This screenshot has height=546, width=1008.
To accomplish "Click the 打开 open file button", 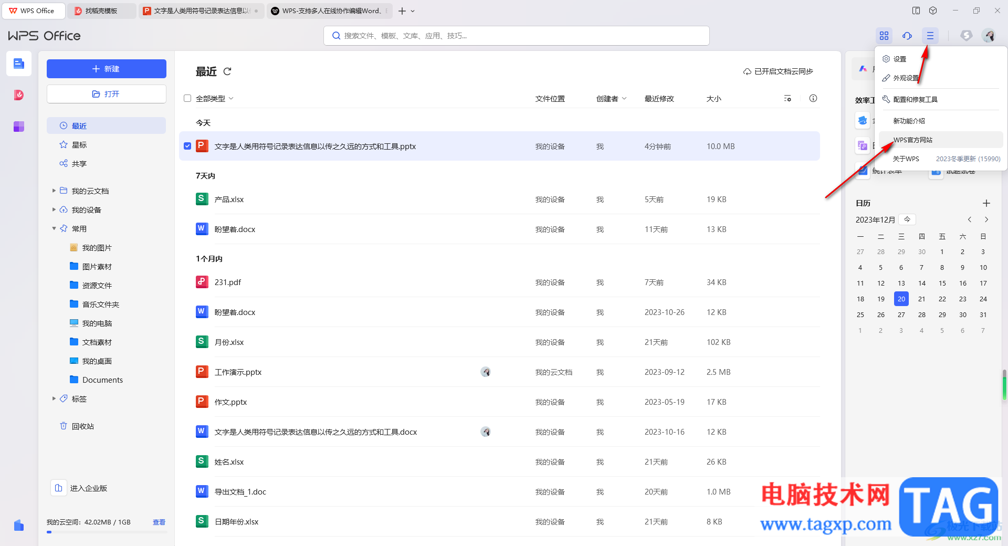I will tap(107, 94).
